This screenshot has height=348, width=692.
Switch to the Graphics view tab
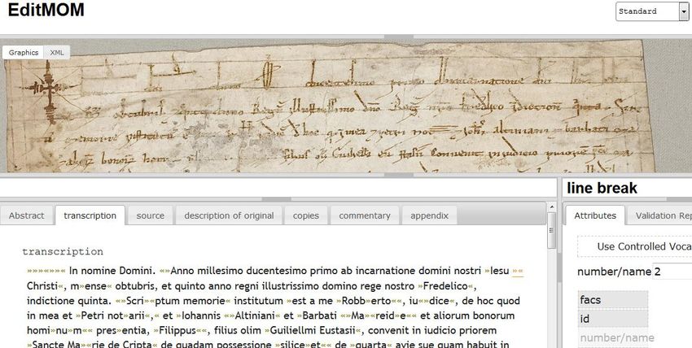[24, 52]
